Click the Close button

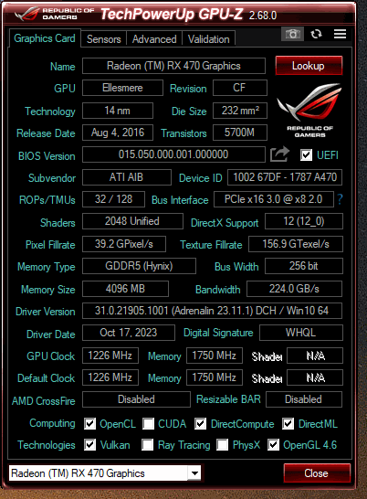point(317,472)
